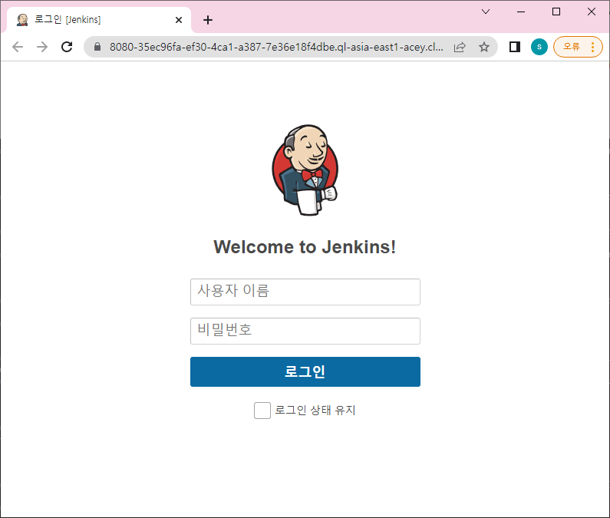Screen dimensions: 610x518
Task: Enable the 로그인 상태 유지 checkbox
Action: click(x=262, y=411)
